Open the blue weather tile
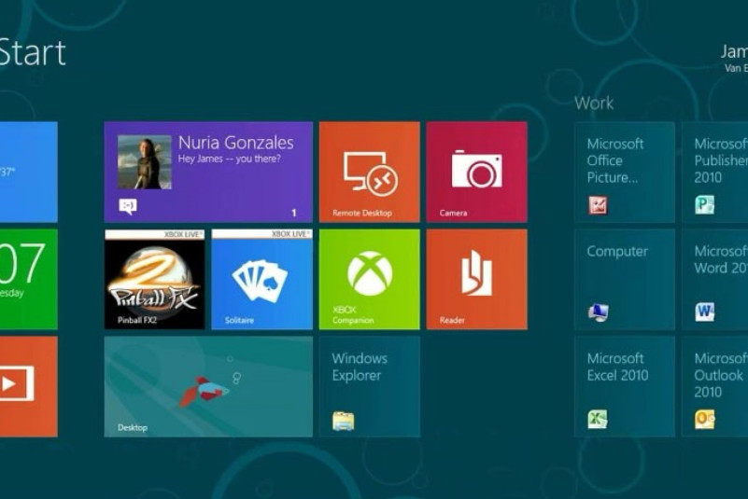 click(x=29, y=172)
